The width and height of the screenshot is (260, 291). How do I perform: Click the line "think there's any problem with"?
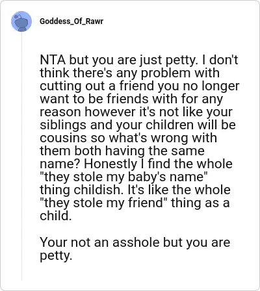click(x=129, y=73)
